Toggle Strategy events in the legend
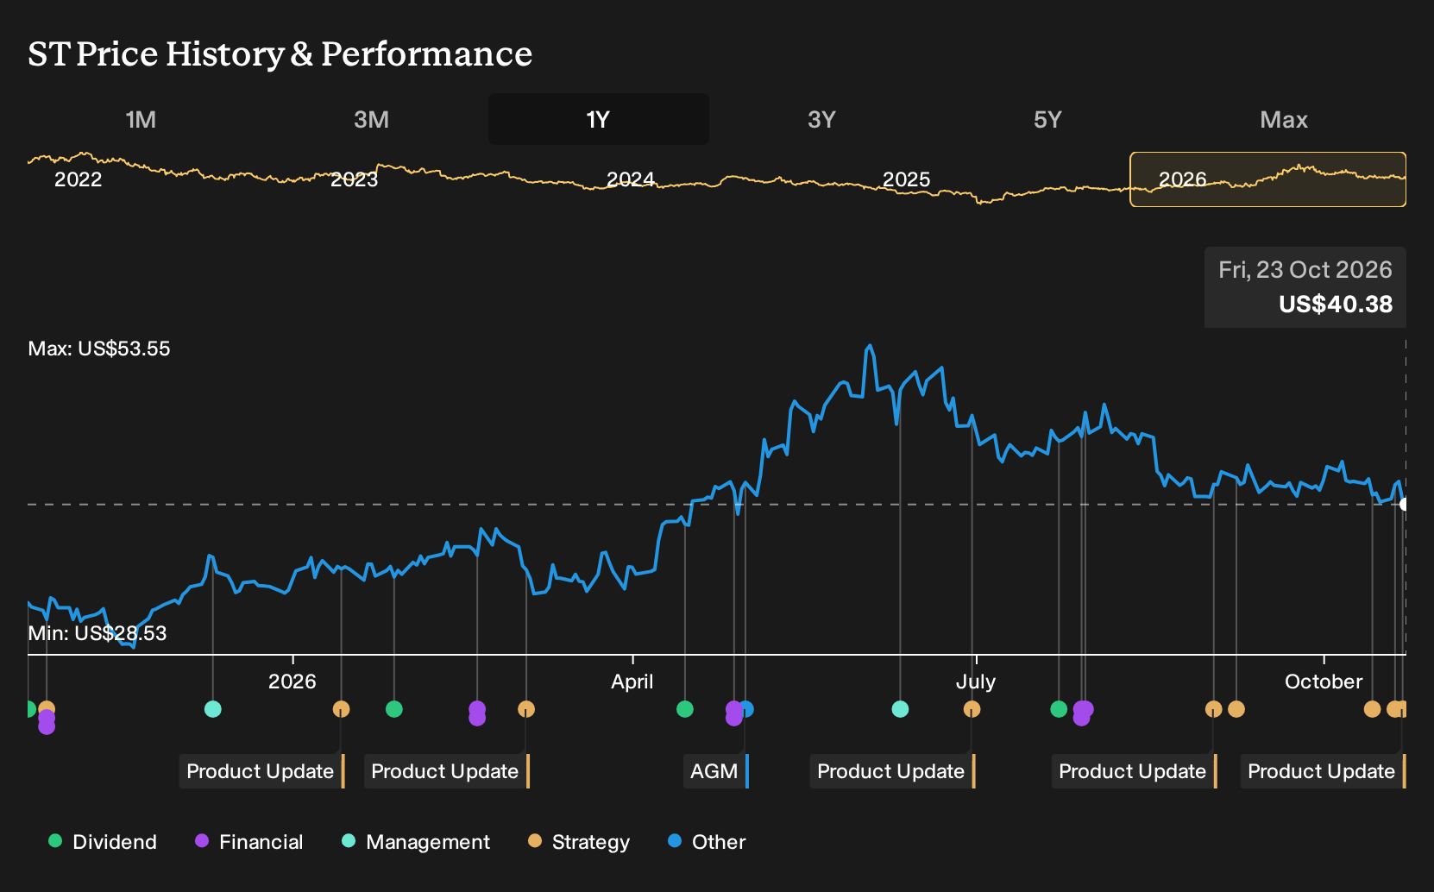This screenshot has width=1434, height=892. click(x=579, y=842)
